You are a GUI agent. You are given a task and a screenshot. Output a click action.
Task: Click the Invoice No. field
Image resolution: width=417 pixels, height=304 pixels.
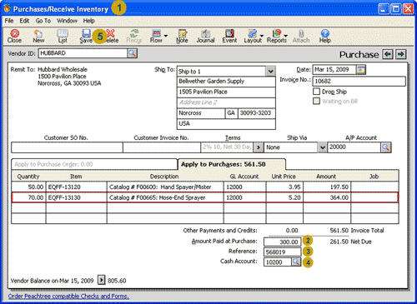(x=359, y=81)
